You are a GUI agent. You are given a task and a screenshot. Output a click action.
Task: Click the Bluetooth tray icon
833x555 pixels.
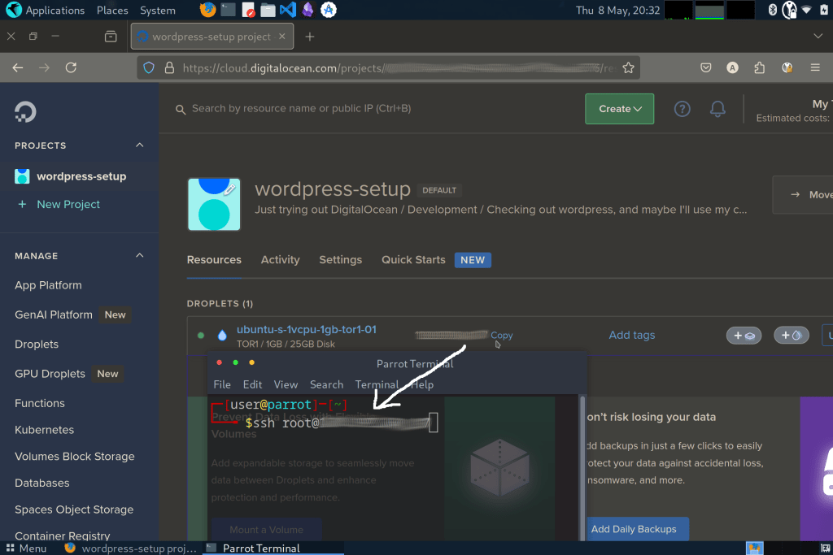click(773, 10)
